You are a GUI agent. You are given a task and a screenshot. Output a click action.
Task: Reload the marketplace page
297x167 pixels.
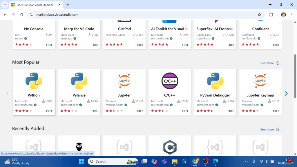(x=22, y=14)
